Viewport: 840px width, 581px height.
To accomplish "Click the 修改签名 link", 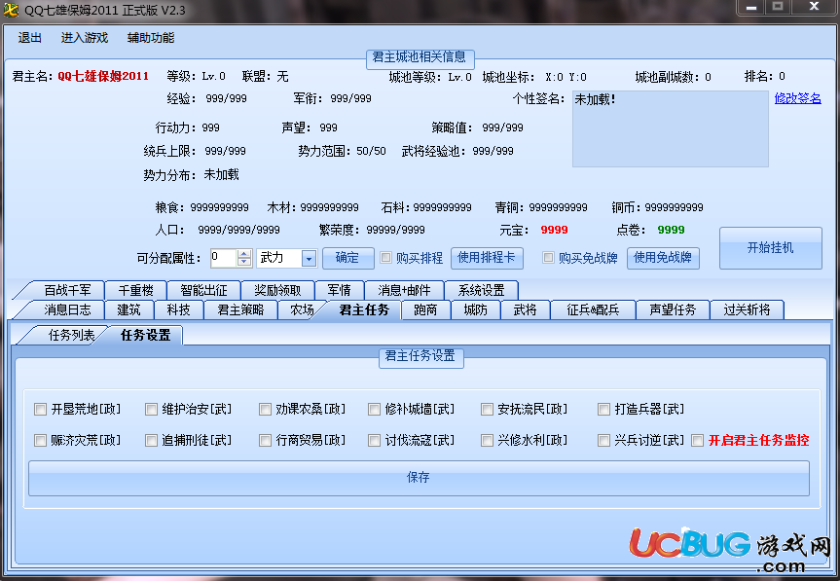I will click(797, 98).
